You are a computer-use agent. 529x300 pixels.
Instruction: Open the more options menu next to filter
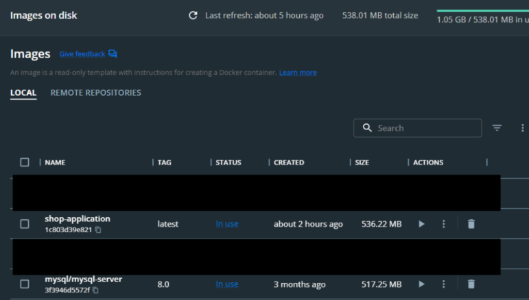click(523, 128)
